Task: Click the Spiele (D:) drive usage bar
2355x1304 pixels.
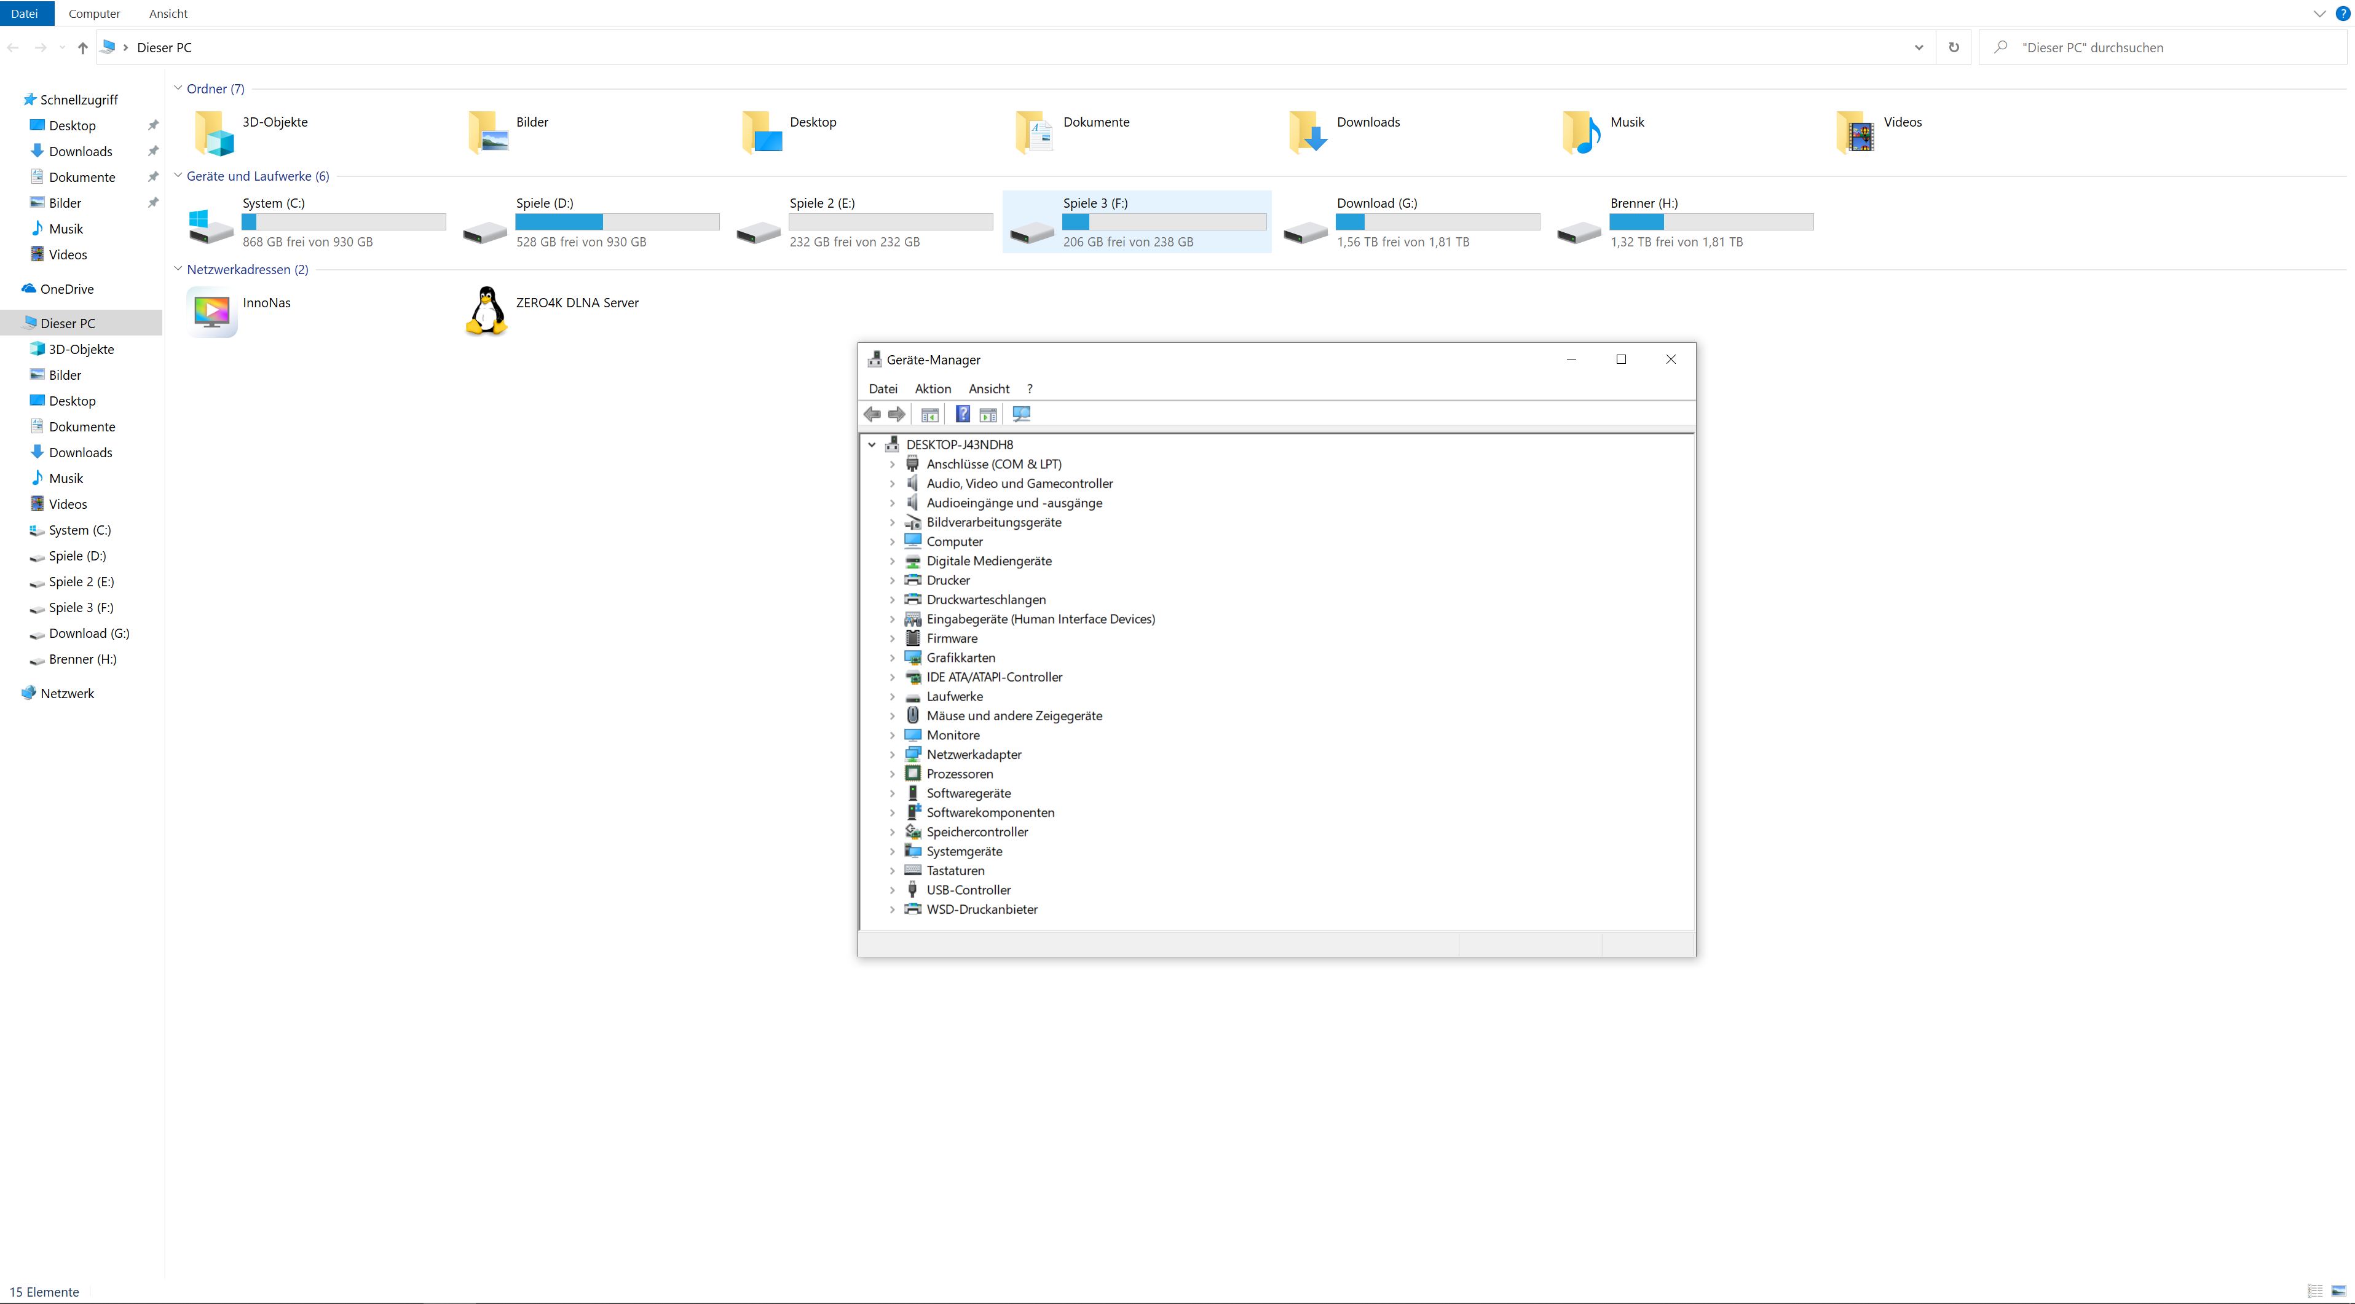Action: 617,222
